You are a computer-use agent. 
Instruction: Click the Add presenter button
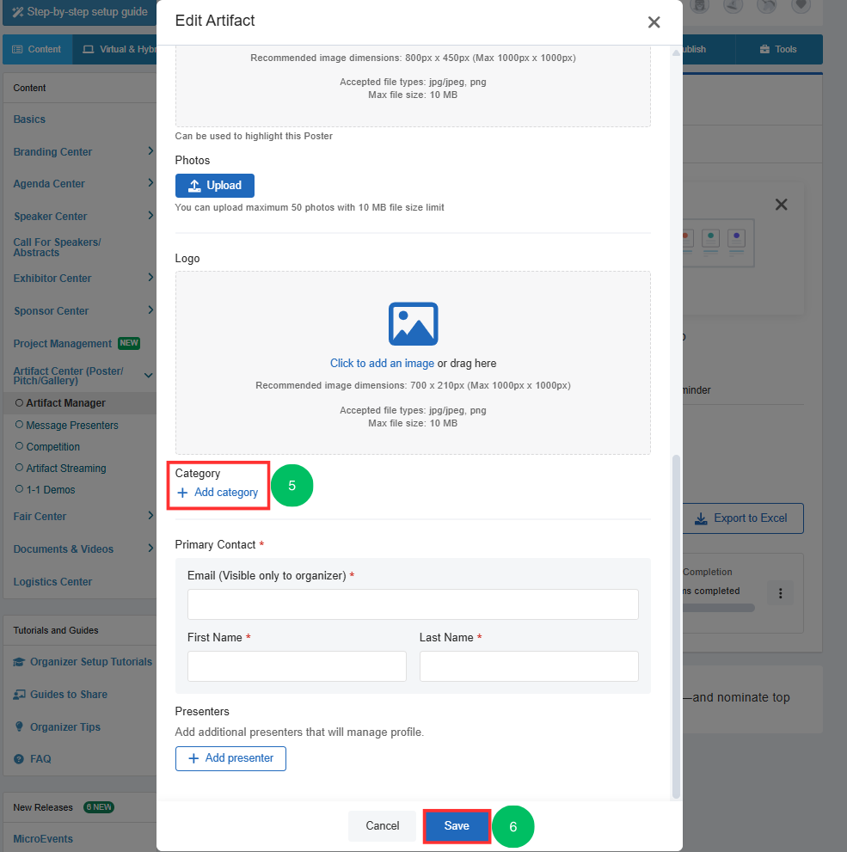tap(230, 758)
